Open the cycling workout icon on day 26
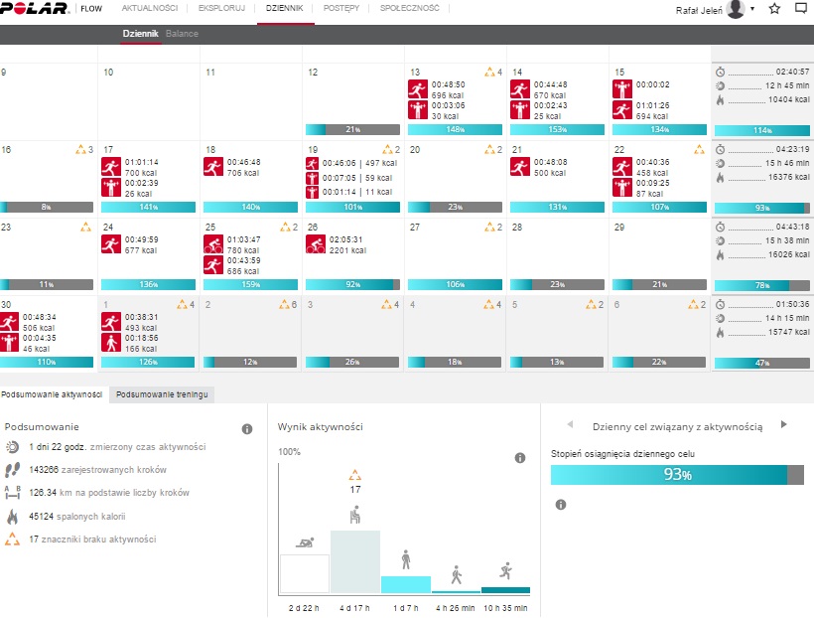This screenshot has height=618, width=814. [x=315, y=244]
